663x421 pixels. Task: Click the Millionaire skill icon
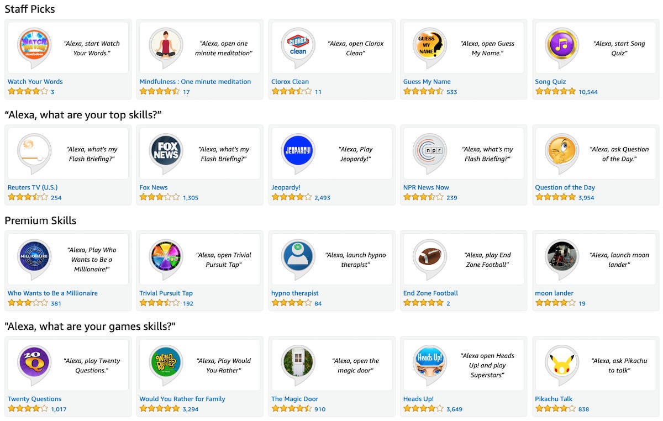pyautogui.click(x=34, y=259)
